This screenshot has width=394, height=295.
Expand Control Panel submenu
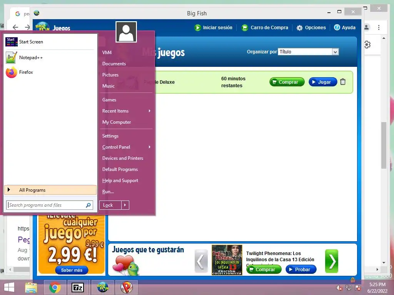pyautogui.click(x=126, y=147)
